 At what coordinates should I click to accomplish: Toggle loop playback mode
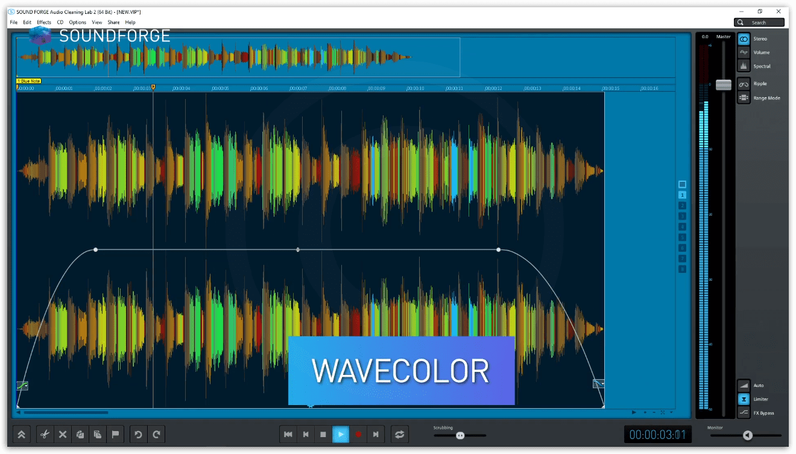tap(399, 434)
